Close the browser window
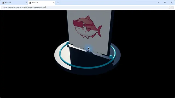The image size is (175, 98). pos(171,2)
